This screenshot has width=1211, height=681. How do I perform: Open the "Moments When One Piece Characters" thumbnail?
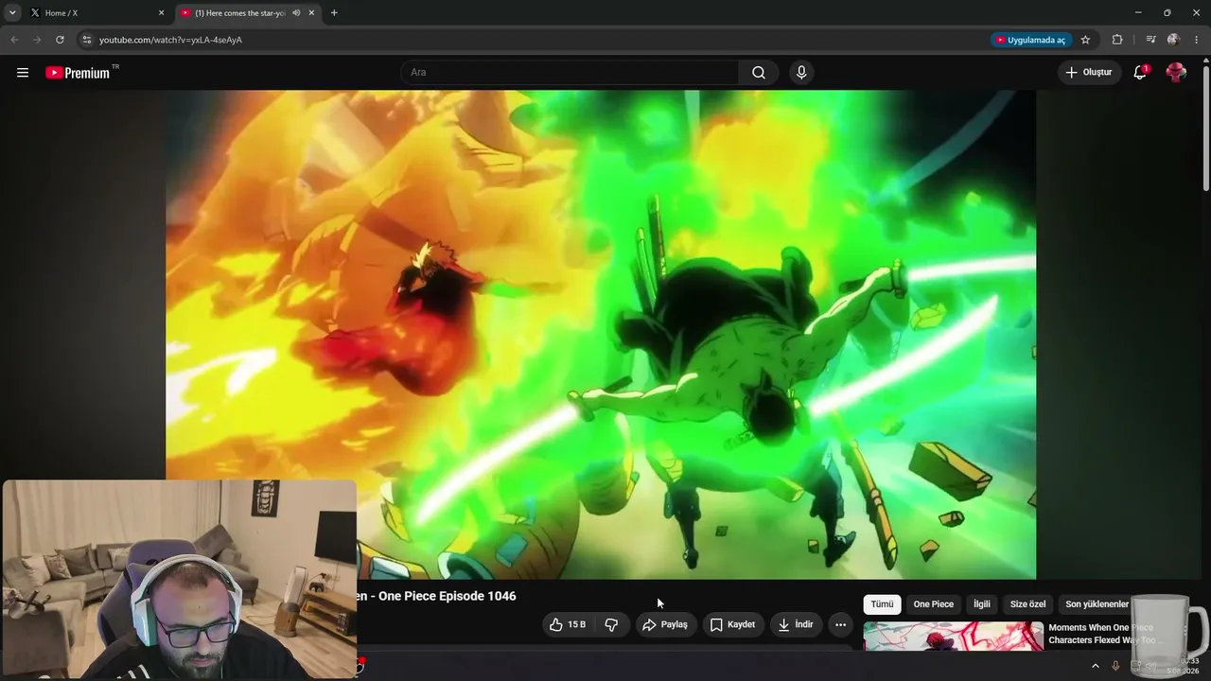point(954,636)
